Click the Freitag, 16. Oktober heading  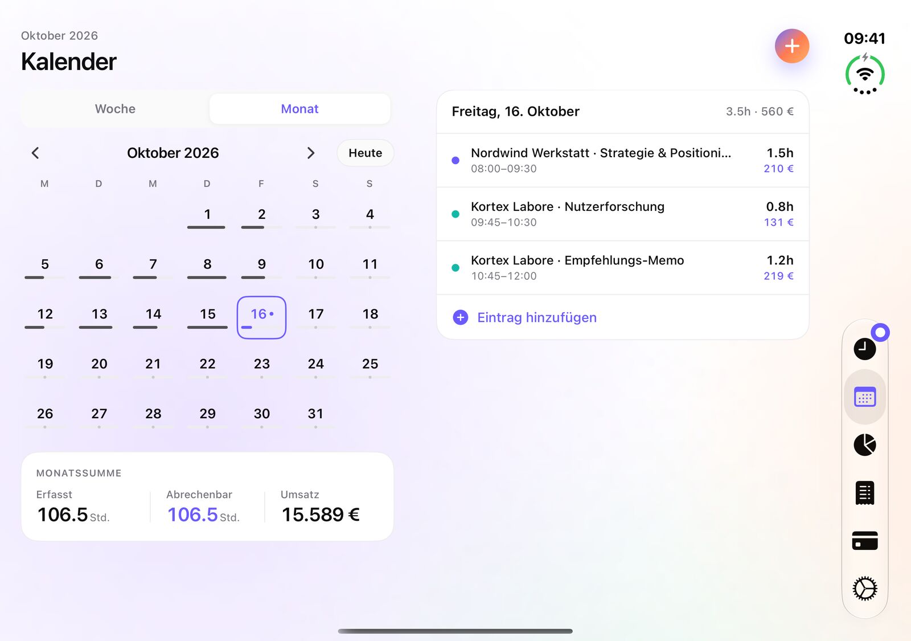(515, 111)
